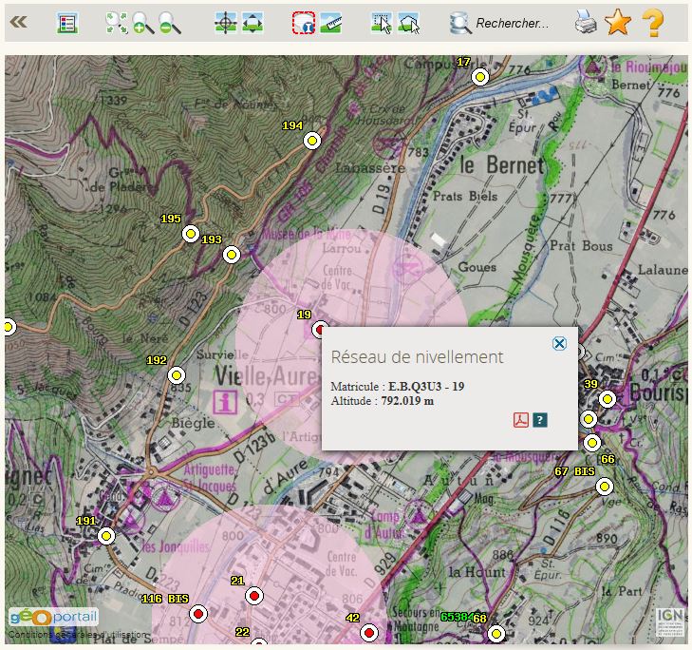Open favorites with the star icon
The image size is (692, 650).
click(x=618, y=22)
